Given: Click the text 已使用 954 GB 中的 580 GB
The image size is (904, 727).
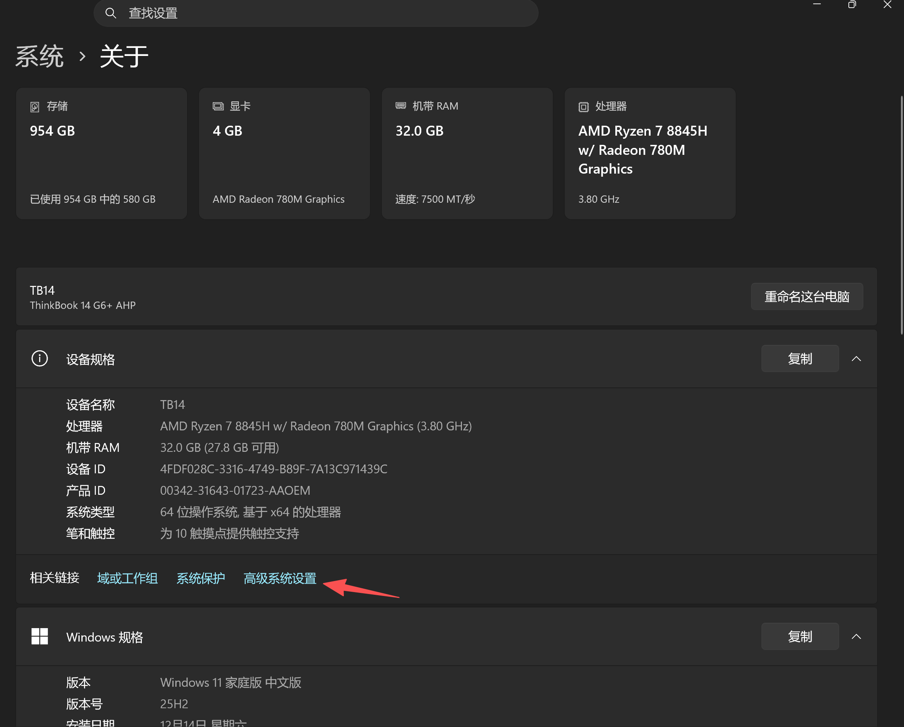Looking at the screenshot, I should coord(93,199).
